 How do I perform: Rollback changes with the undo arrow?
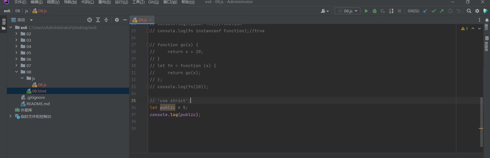click(x=459, y=11)
